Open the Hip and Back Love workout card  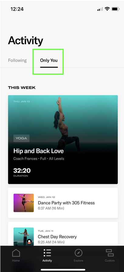point(63,139)
